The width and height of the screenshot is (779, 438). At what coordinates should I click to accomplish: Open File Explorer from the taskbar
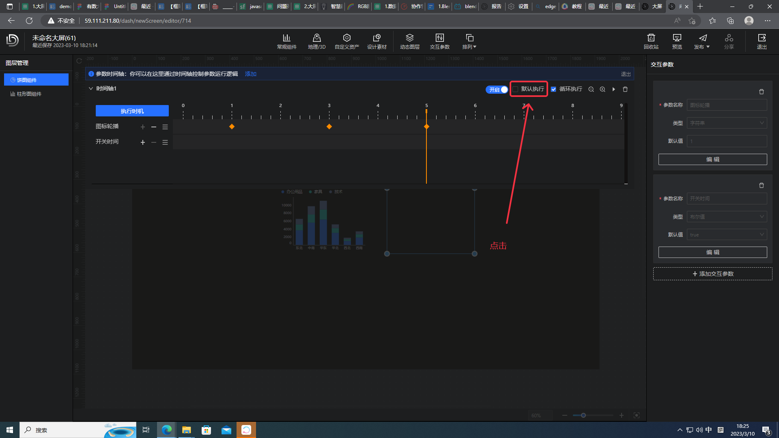186,430
